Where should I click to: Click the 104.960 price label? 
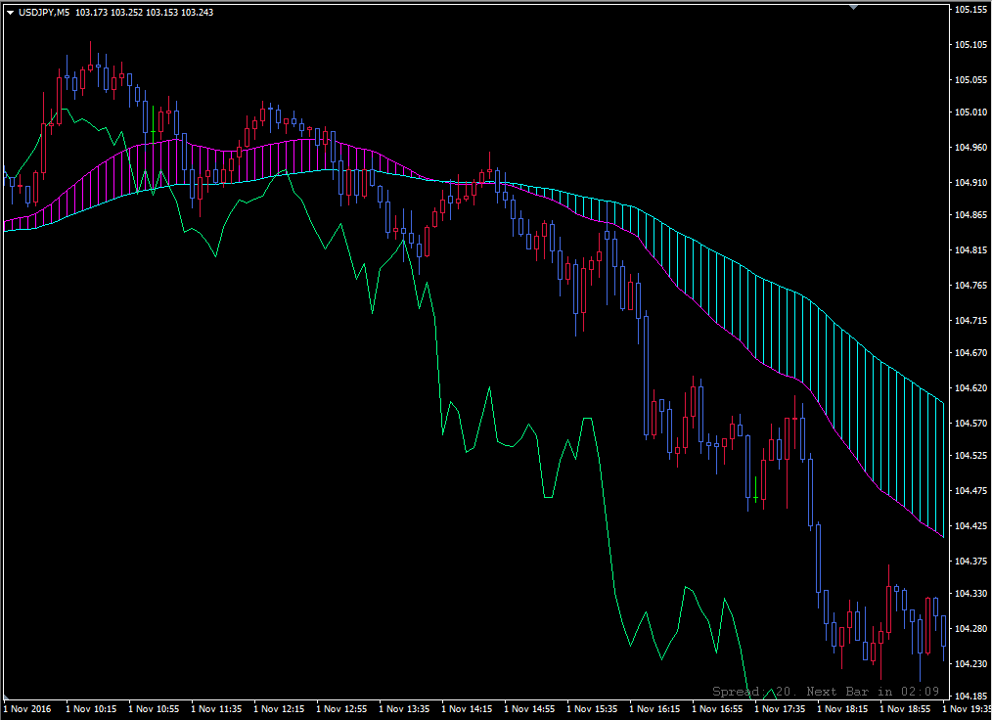(x=971, y=148)
